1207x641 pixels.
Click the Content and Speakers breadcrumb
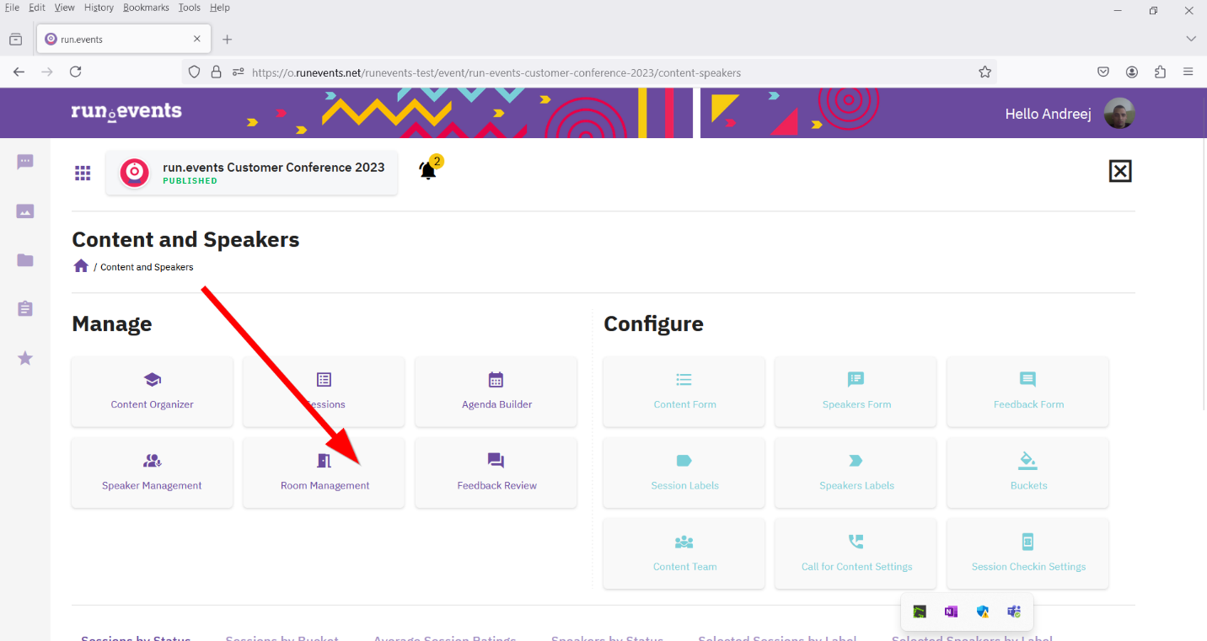(x=147, y=267)
